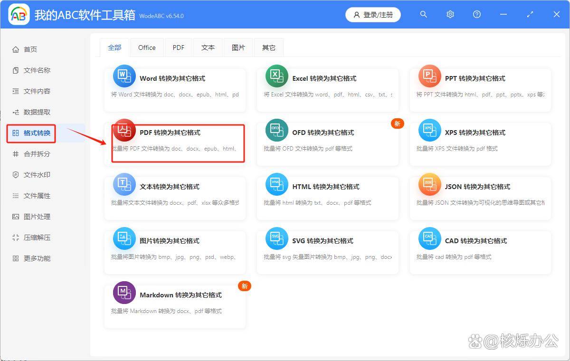Click the search magnifier icon in title bar
570x361 pixels.
pyautogui.click(x=424, y=15)
